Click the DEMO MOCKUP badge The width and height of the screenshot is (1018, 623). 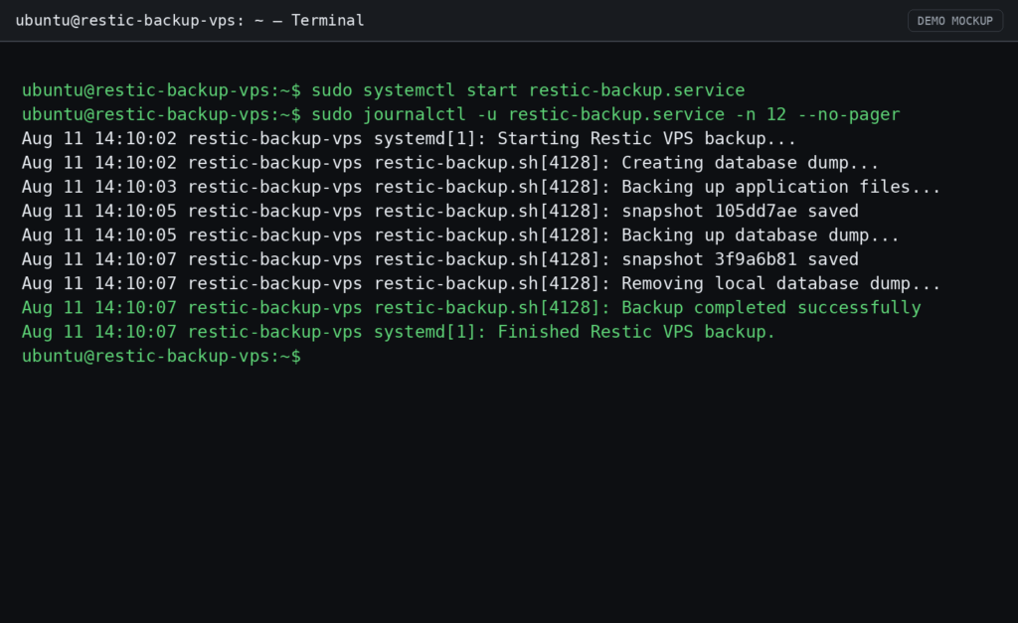pyautogui.click(x=955, y=21)
